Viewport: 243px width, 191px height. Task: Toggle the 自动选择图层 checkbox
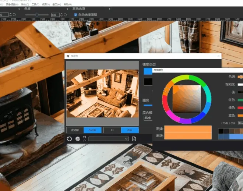coord(75,15)
